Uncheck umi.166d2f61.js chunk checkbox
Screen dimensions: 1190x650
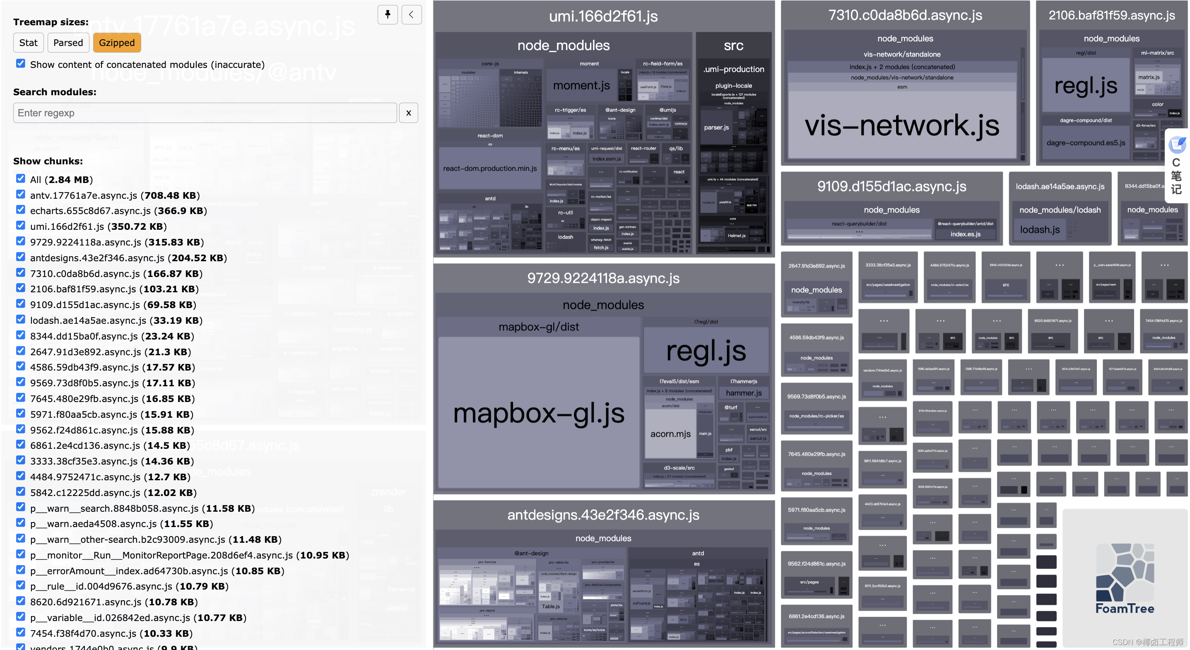[20, 226]
